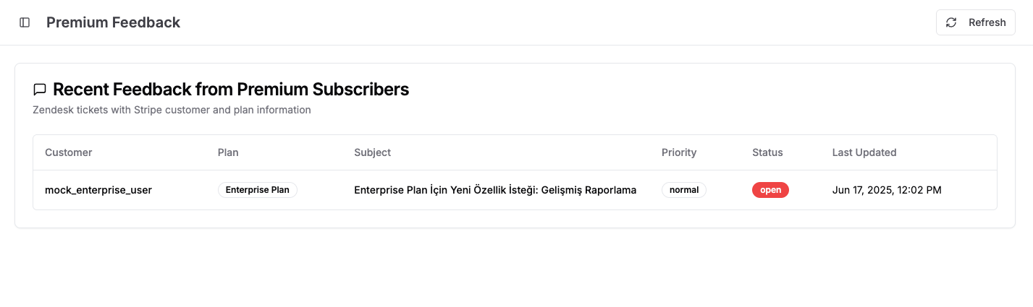The image size is (1033, 307).
Task: Click the Enterprise Plan badge
Action: 258,190
